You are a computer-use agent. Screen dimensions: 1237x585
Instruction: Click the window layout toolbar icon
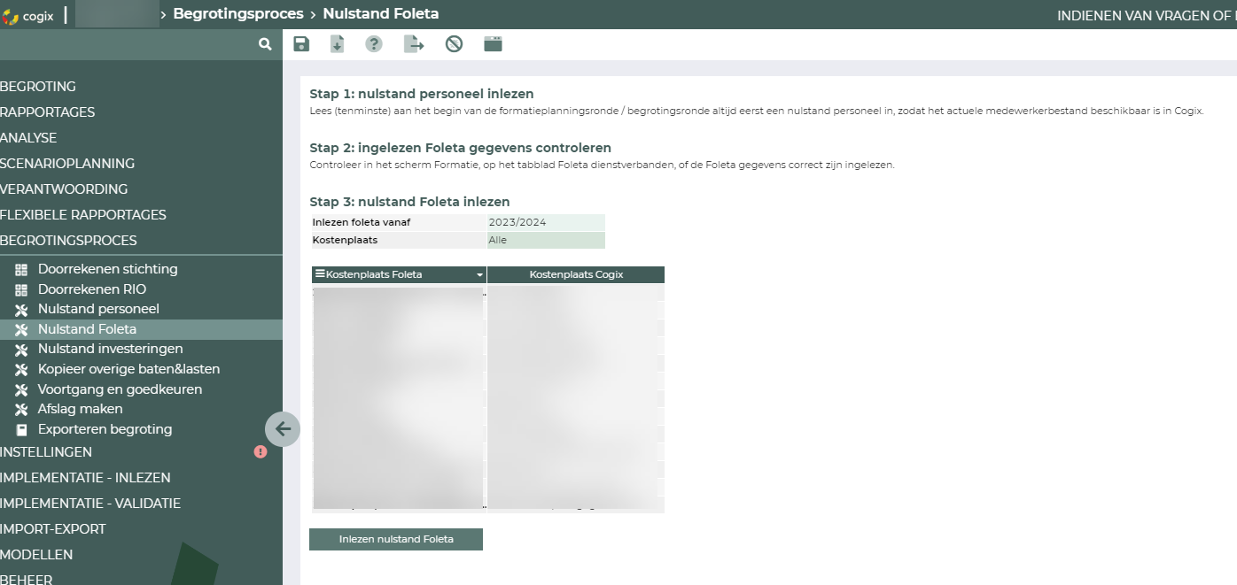(493, 44)
